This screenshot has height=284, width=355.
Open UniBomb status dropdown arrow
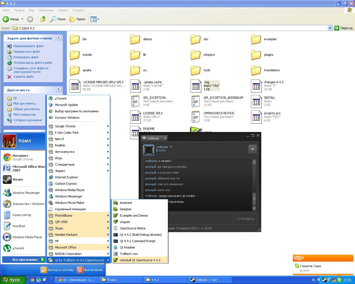pyautogui.click(x=171, y=147)
